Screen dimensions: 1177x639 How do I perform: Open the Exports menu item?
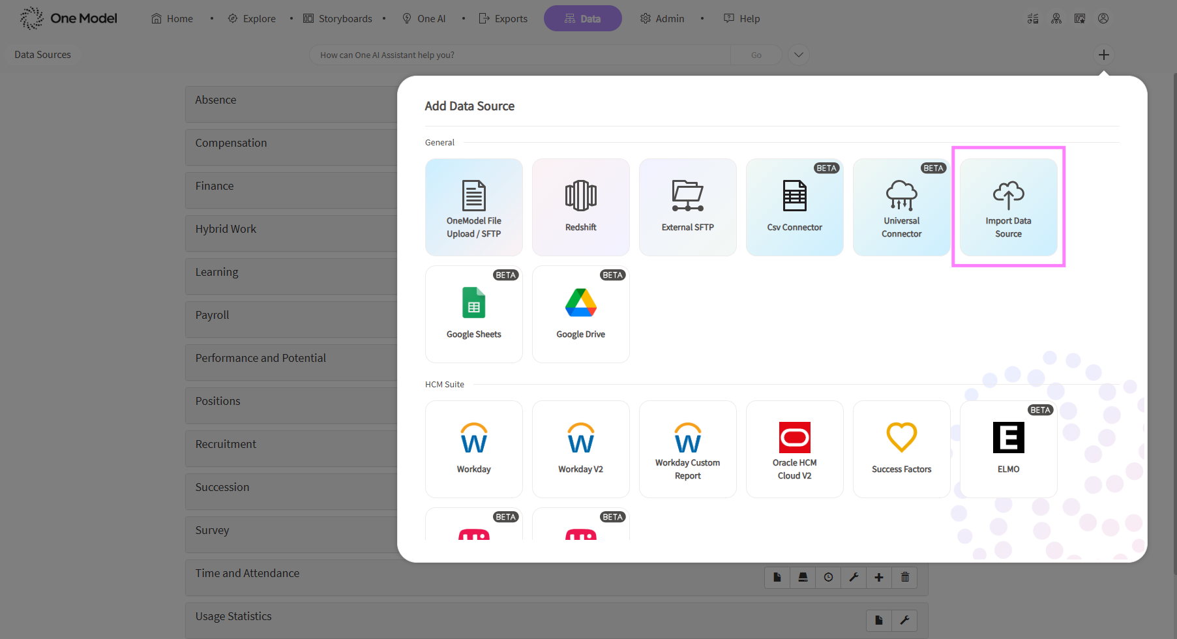coord(503,18)
